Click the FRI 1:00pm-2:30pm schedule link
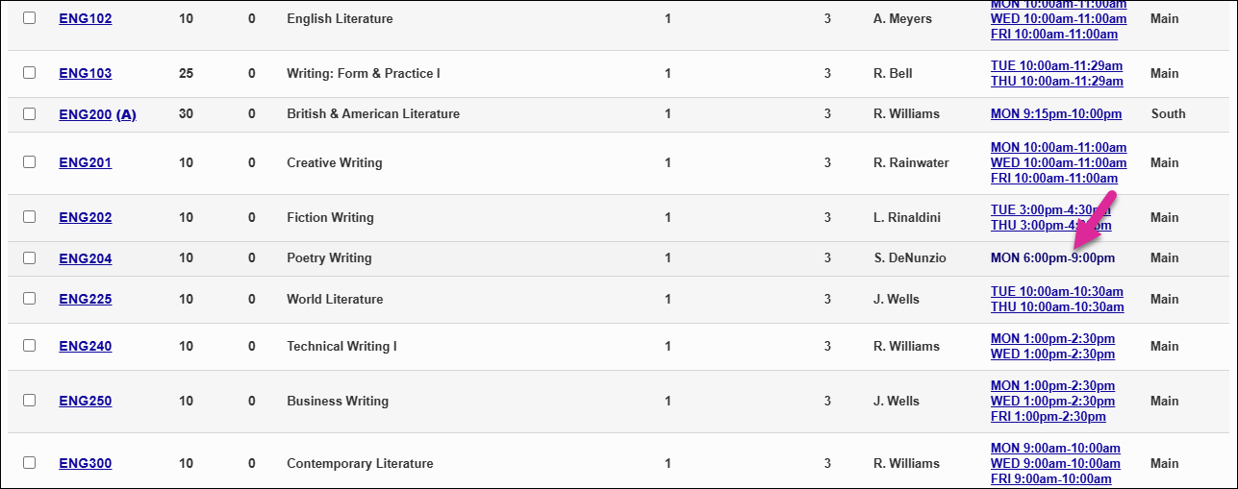Image resolution: width=1238 pixels, height=489 pixels. pyautogui.click(x=1049, y=417)
